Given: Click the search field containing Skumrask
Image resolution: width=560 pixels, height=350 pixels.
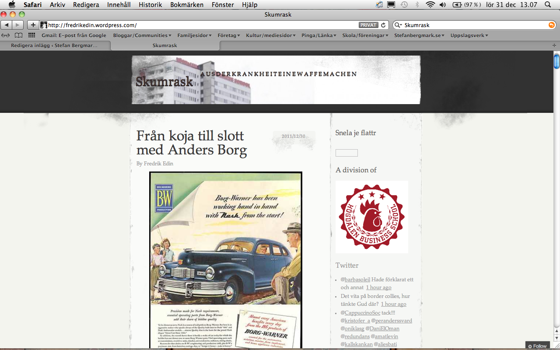Looking at the screenshot, I should tap(475, 25).
